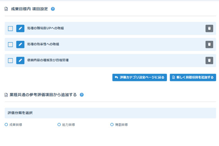
Task: Check the box for 処理の効率性への取組
Action: (10, 44)
